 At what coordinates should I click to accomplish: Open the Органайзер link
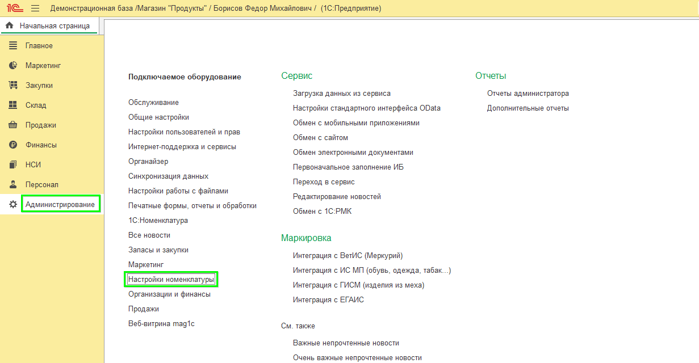click(x=148, y=161)
